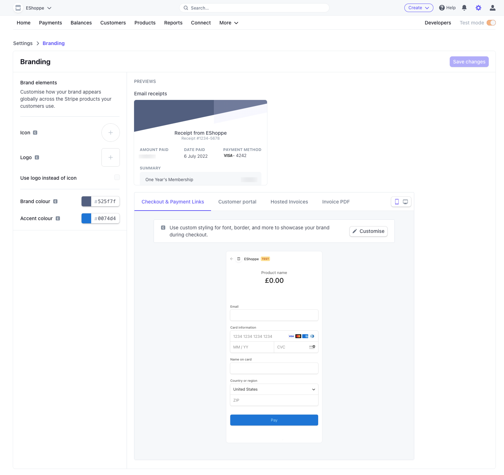The image size is (504, 475).
Task: Click the MM / YY expiry field
Action: 252,347
